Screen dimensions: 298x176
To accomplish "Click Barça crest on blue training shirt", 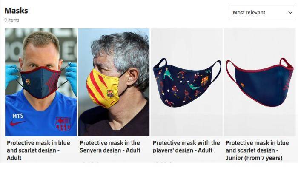I will point(63,124).
